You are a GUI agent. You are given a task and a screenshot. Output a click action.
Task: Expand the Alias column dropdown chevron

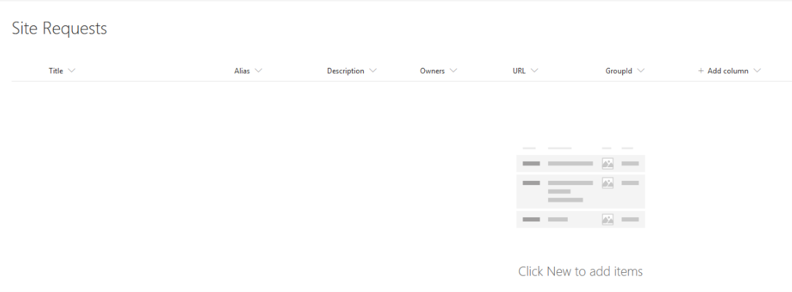click(x=258, y=71)
